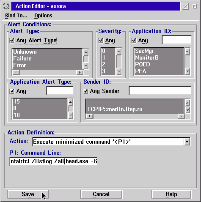Toggle the Severity Any checkbox
This screenshot has width=201, height=202.
[101, 41]
